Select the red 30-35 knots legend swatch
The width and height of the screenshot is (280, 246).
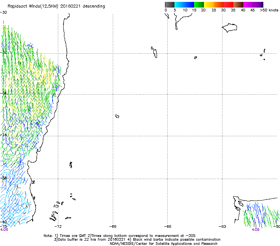pos(229,5)
